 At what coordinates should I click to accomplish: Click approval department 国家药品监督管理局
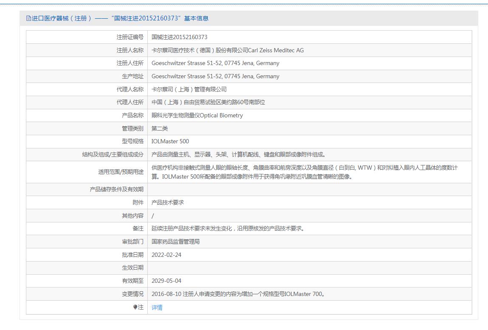(x=175, y=242)
